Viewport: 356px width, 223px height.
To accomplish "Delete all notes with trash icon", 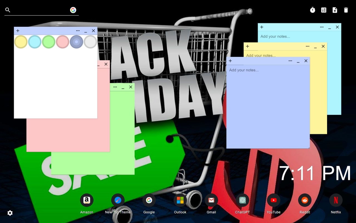I will pyautogui.click(x=346, y=10).
